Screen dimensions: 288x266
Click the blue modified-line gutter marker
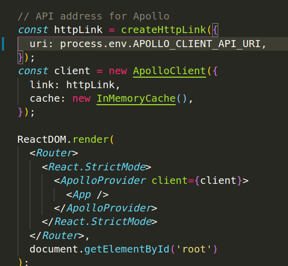coord(3,44)
